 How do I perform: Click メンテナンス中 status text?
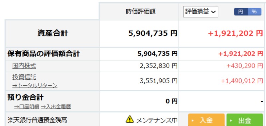point(157,120)
